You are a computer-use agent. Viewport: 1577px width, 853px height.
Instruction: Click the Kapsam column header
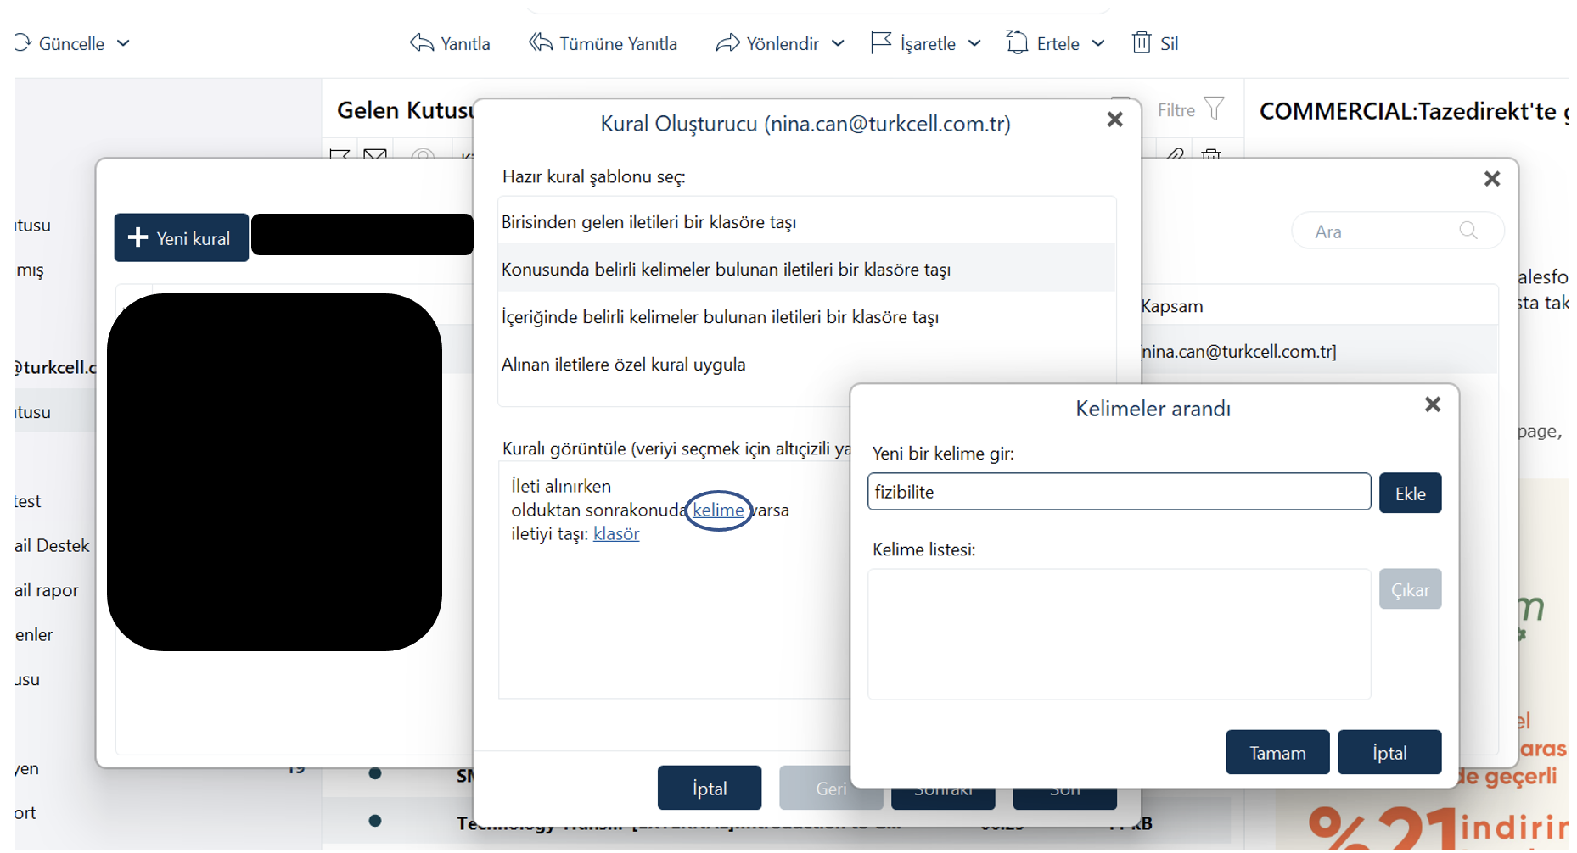point(1171,306)
